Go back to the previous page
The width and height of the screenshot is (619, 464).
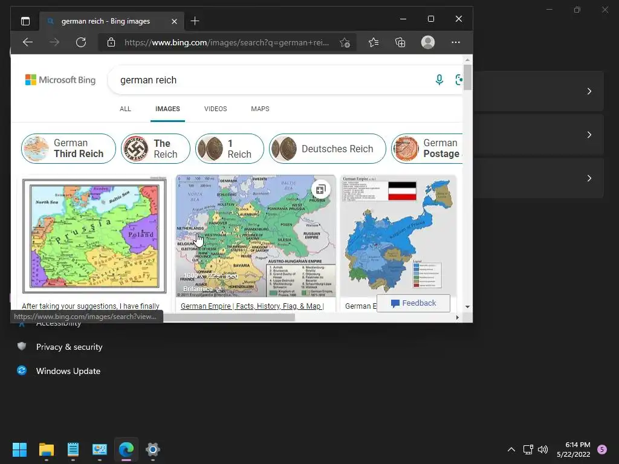pos(28,42)
